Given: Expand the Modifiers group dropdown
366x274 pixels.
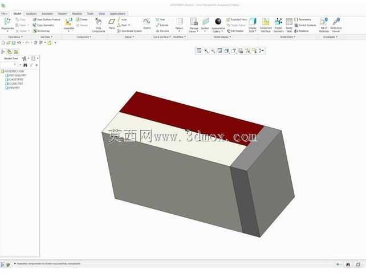Looking at the screenshot, I should 180,37.
